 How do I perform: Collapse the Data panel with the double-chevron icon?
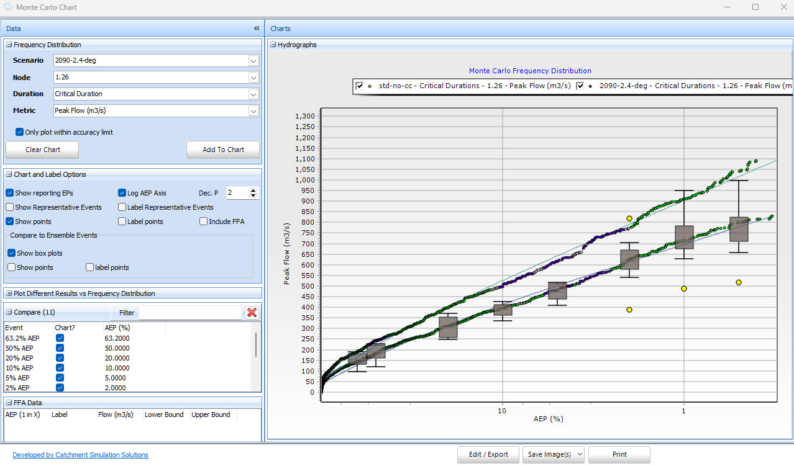(x=257, y=28)
